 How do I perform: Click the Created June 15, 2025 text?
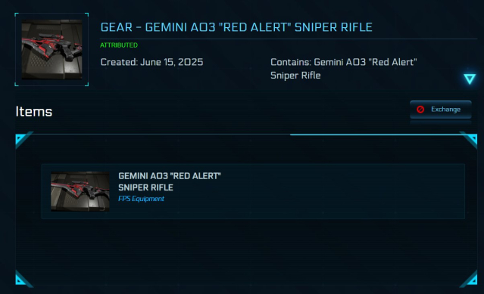(x=152, y=62)
